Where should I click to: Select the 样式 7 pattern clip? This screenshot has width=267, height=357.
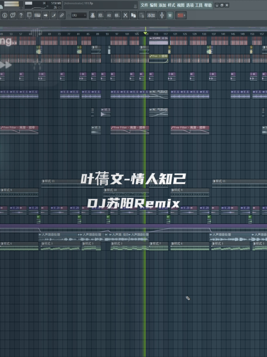point(159,246)
